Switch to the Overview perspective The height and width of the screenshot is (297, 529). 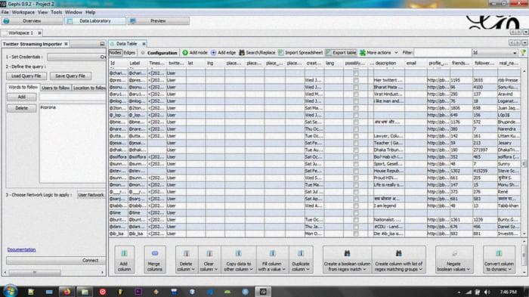tap(32, 21)
